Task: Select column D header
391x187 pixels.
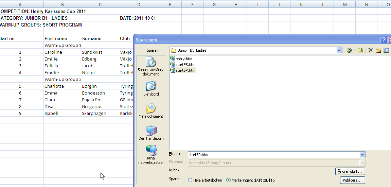Action: pyautogui.click(x=139, y=4)
